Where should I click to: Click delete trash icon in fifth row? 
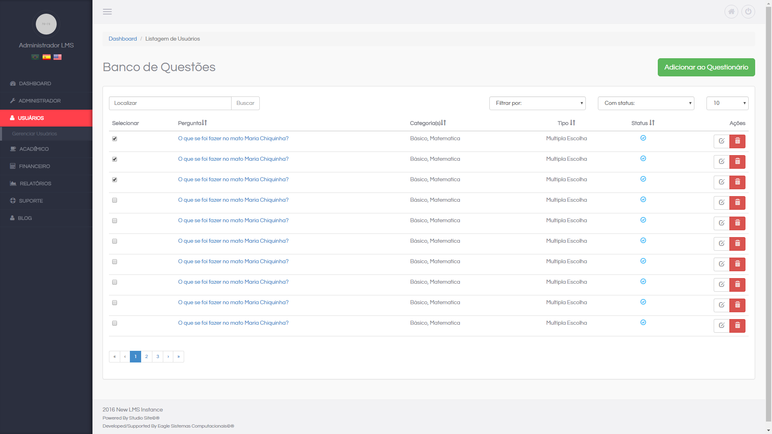pyautogui.click(x=737, y=223)
